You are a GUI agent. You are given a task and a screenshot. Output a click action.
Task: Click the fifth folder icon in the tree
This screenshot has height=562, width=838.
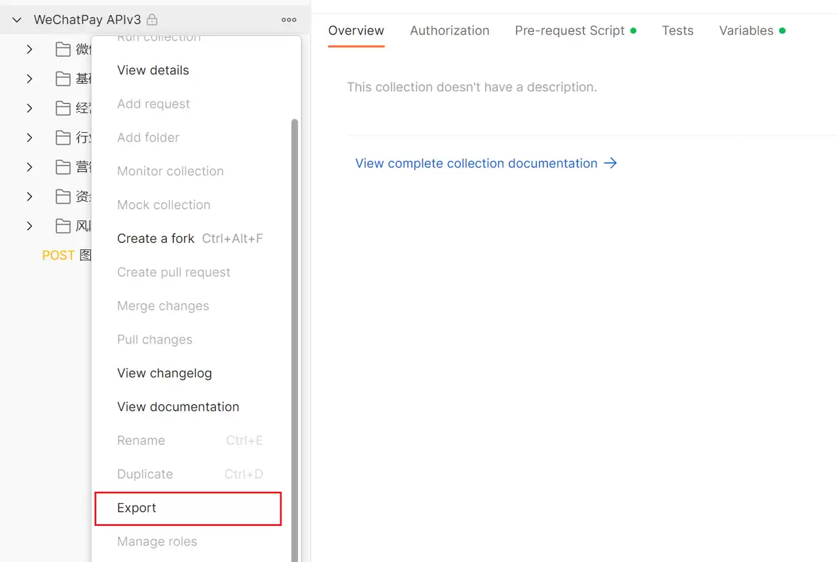point(63,167)
